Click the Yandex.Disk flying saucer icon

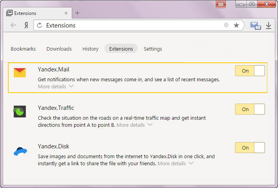pyautogui.click(x=21, y=151)
